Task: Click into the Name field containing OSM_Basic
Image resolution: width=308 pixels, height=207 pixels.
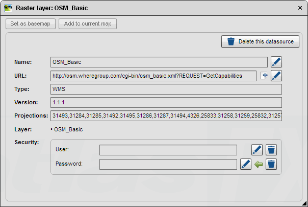Action: point(159,62)
